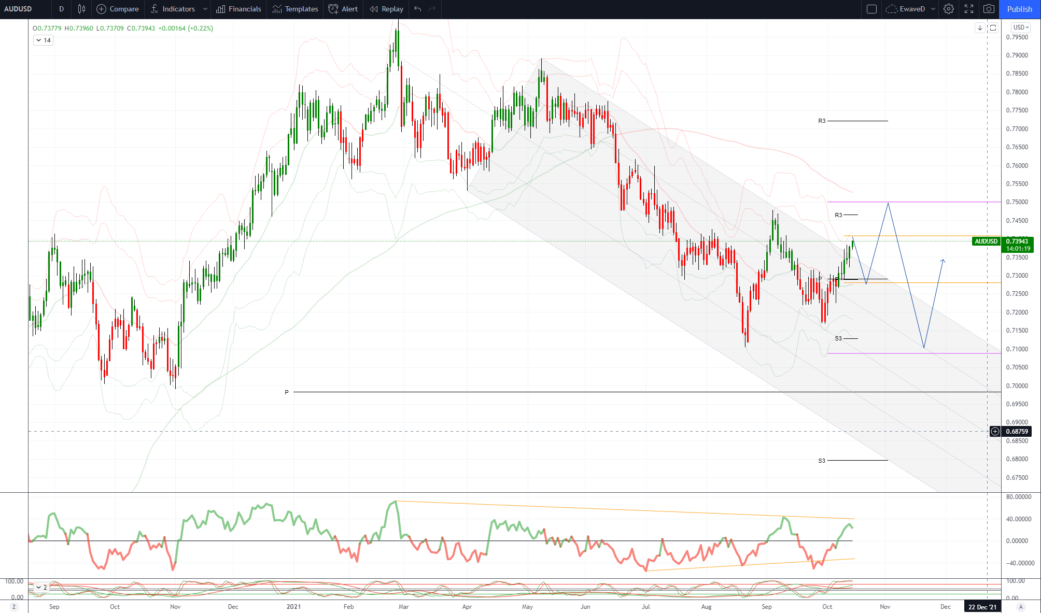Image resolution: width=1041 pixels, height=613 pixels.
Task: Expand the Indicators favorites dropdown arrow
Action: 205,9
